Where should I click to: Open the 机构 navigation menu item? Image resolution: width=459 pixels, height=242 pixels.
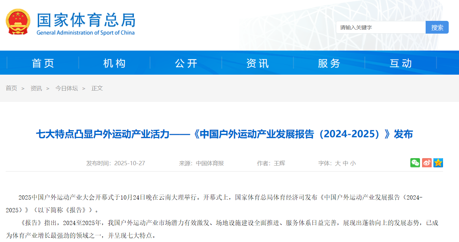[x=114, y=63]
